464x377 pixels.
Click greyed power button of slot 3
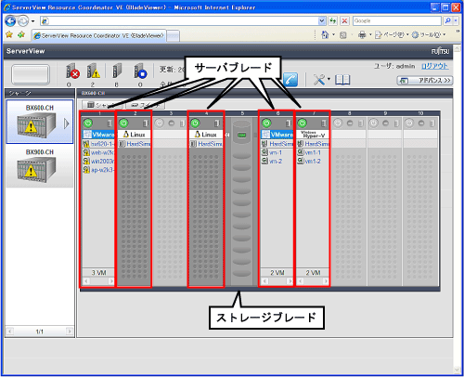pyautogui.click(x=160, y=123)
